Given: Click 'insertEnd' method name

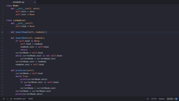Looking at the screenshot, I should tap(21, 38).
